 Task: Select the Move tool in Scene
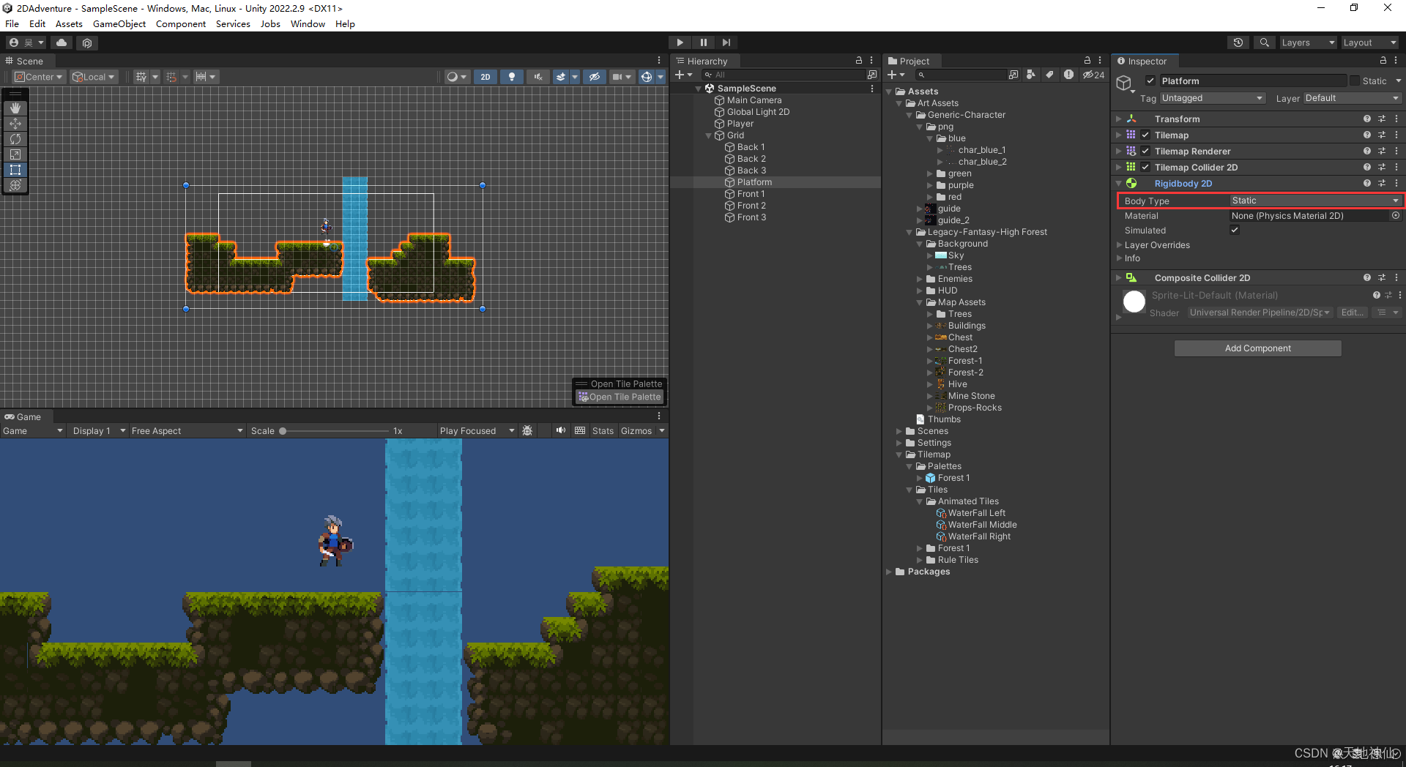15,124
